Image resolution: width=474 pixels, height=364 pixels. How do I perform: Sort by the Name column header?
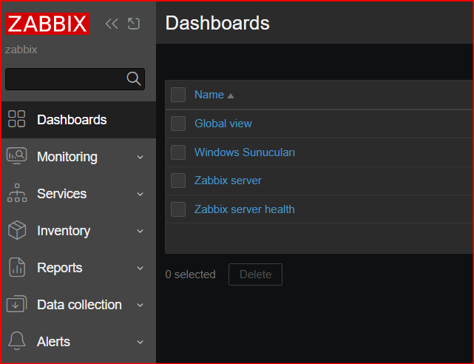pyautogui.click(x=209, y=95)
